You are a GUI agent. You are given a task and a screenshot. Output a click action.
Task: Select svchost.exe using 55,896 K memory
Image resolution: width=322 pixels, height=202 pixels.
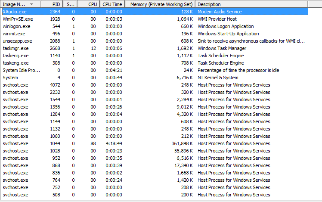pos(15,151)
